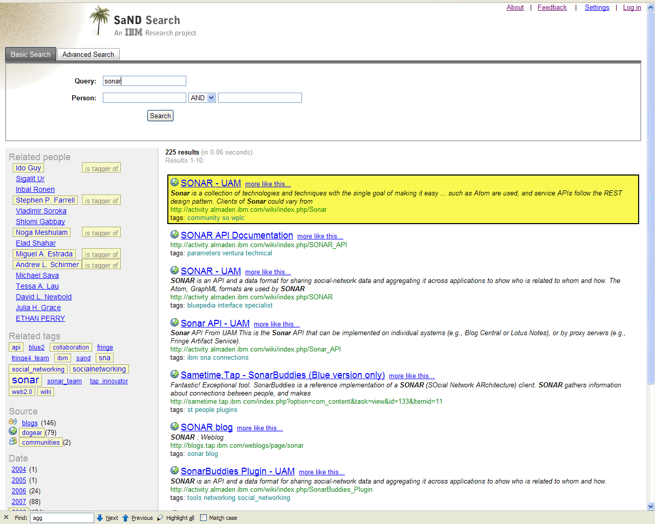
Task: Click the scroll down arrow
Action: point(651,506)
